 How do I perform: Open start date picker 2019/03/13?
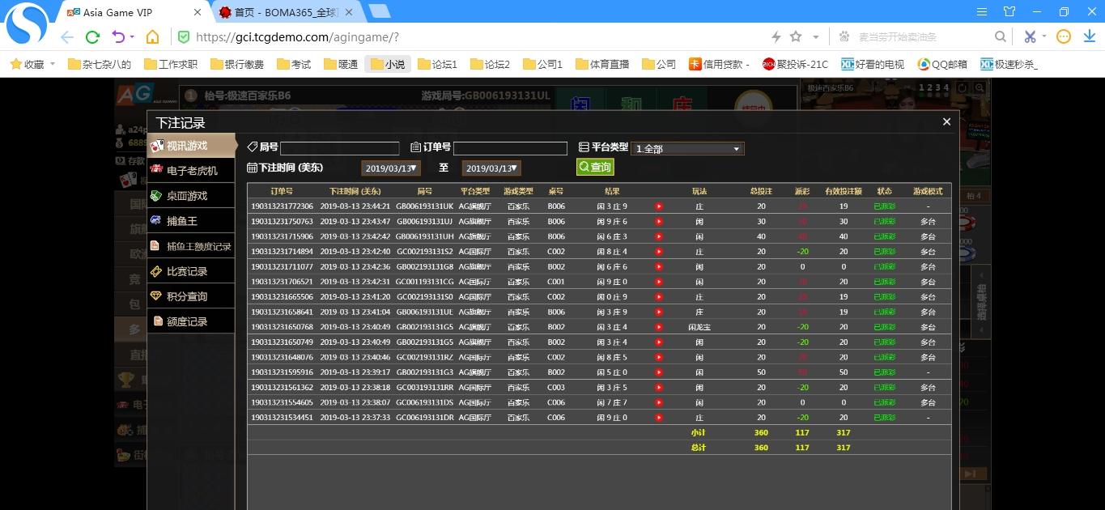(391, 168)
